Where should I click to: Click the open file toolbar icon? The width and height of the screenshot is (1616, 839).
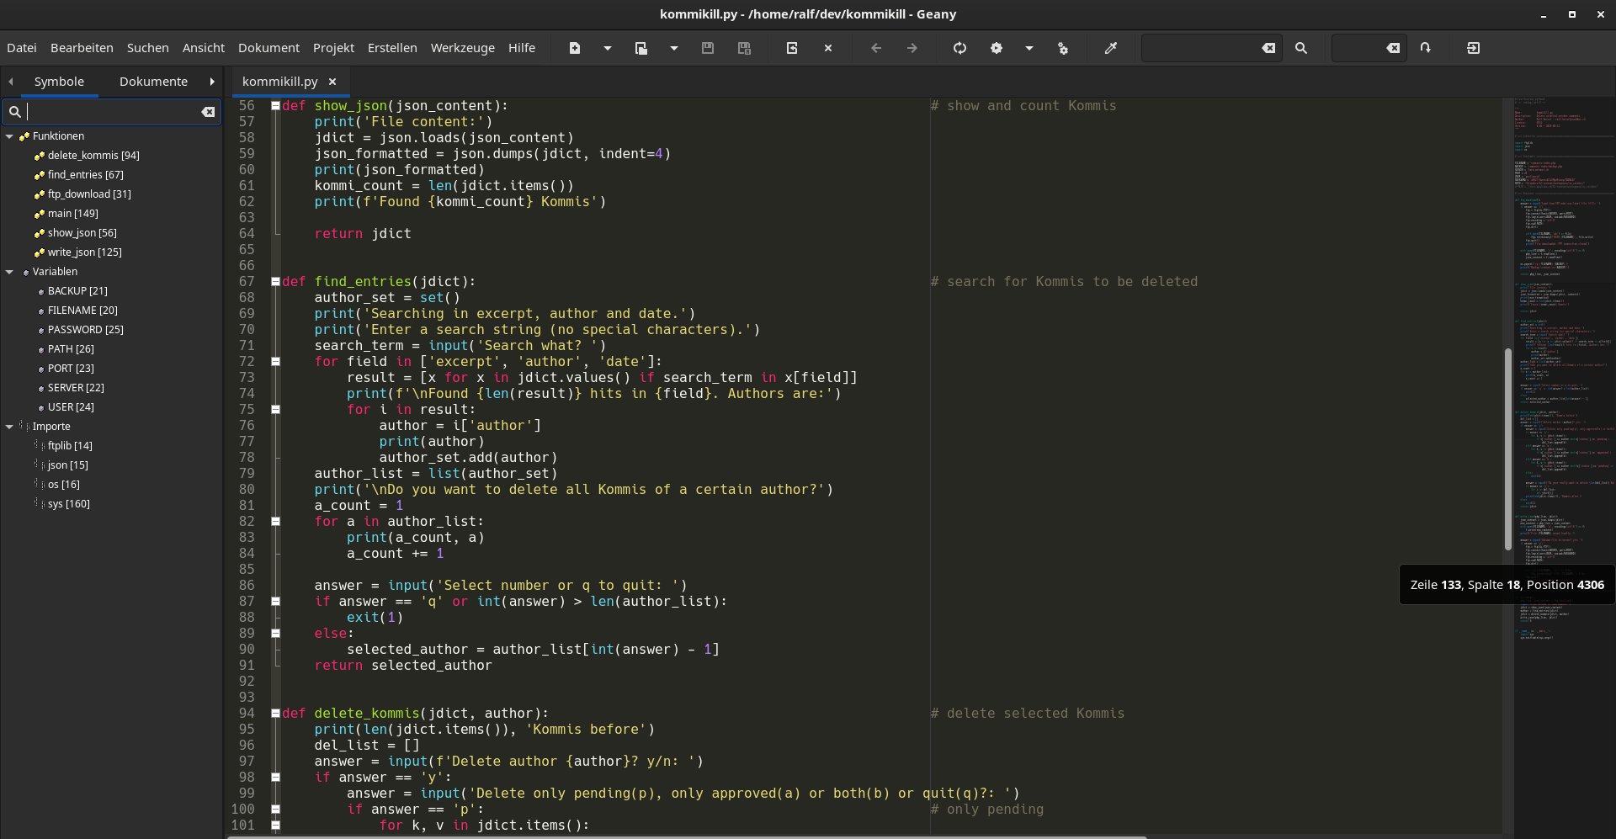pos(641,48)
